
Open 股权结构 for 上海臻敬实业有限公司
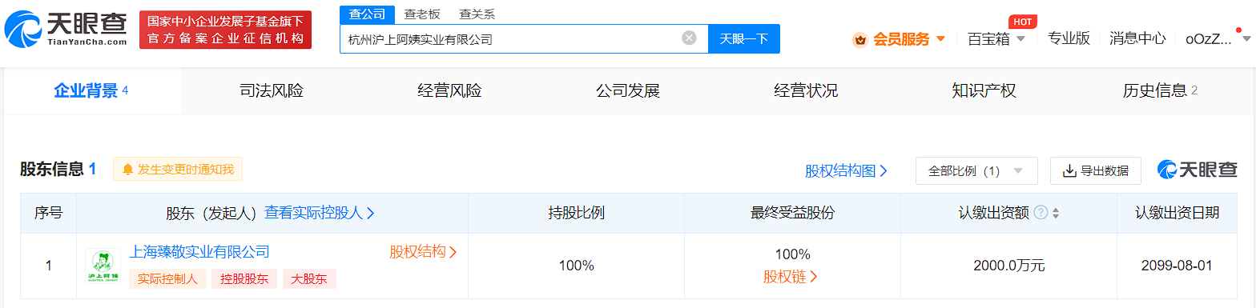coord(424,252)
